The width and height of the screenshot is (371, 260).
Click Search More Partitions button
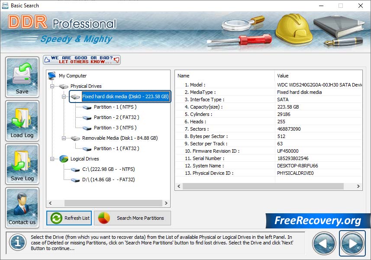132,218
